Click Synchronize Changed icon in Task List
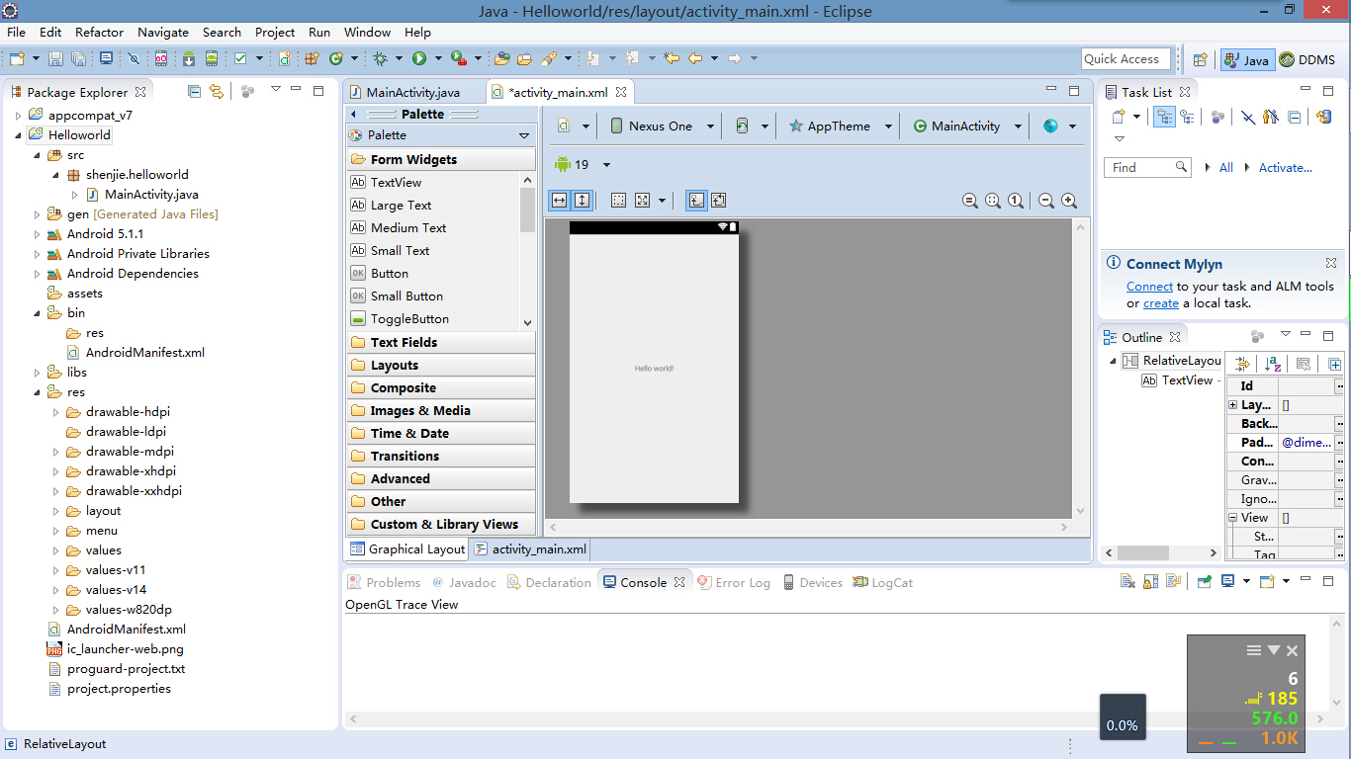Viewport: 1351px width, 759px height. 1324,117
